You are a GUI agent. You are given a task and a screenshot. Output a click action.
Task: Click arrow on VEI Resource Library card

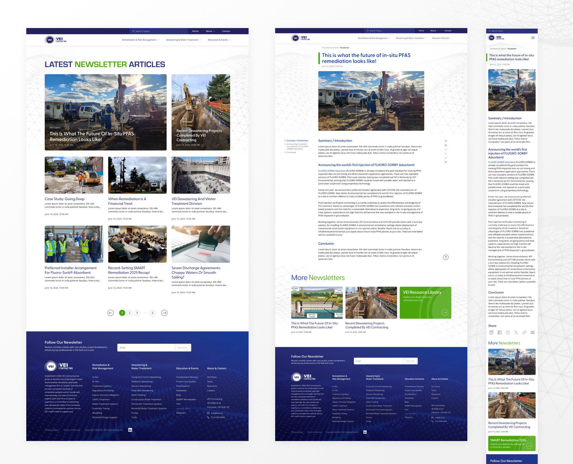tap(445, 312)
